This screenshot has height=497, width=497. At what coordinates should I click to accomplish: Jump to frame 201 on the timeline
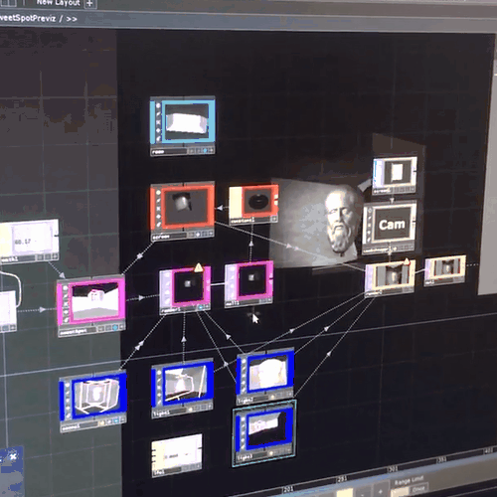point(288,488)
